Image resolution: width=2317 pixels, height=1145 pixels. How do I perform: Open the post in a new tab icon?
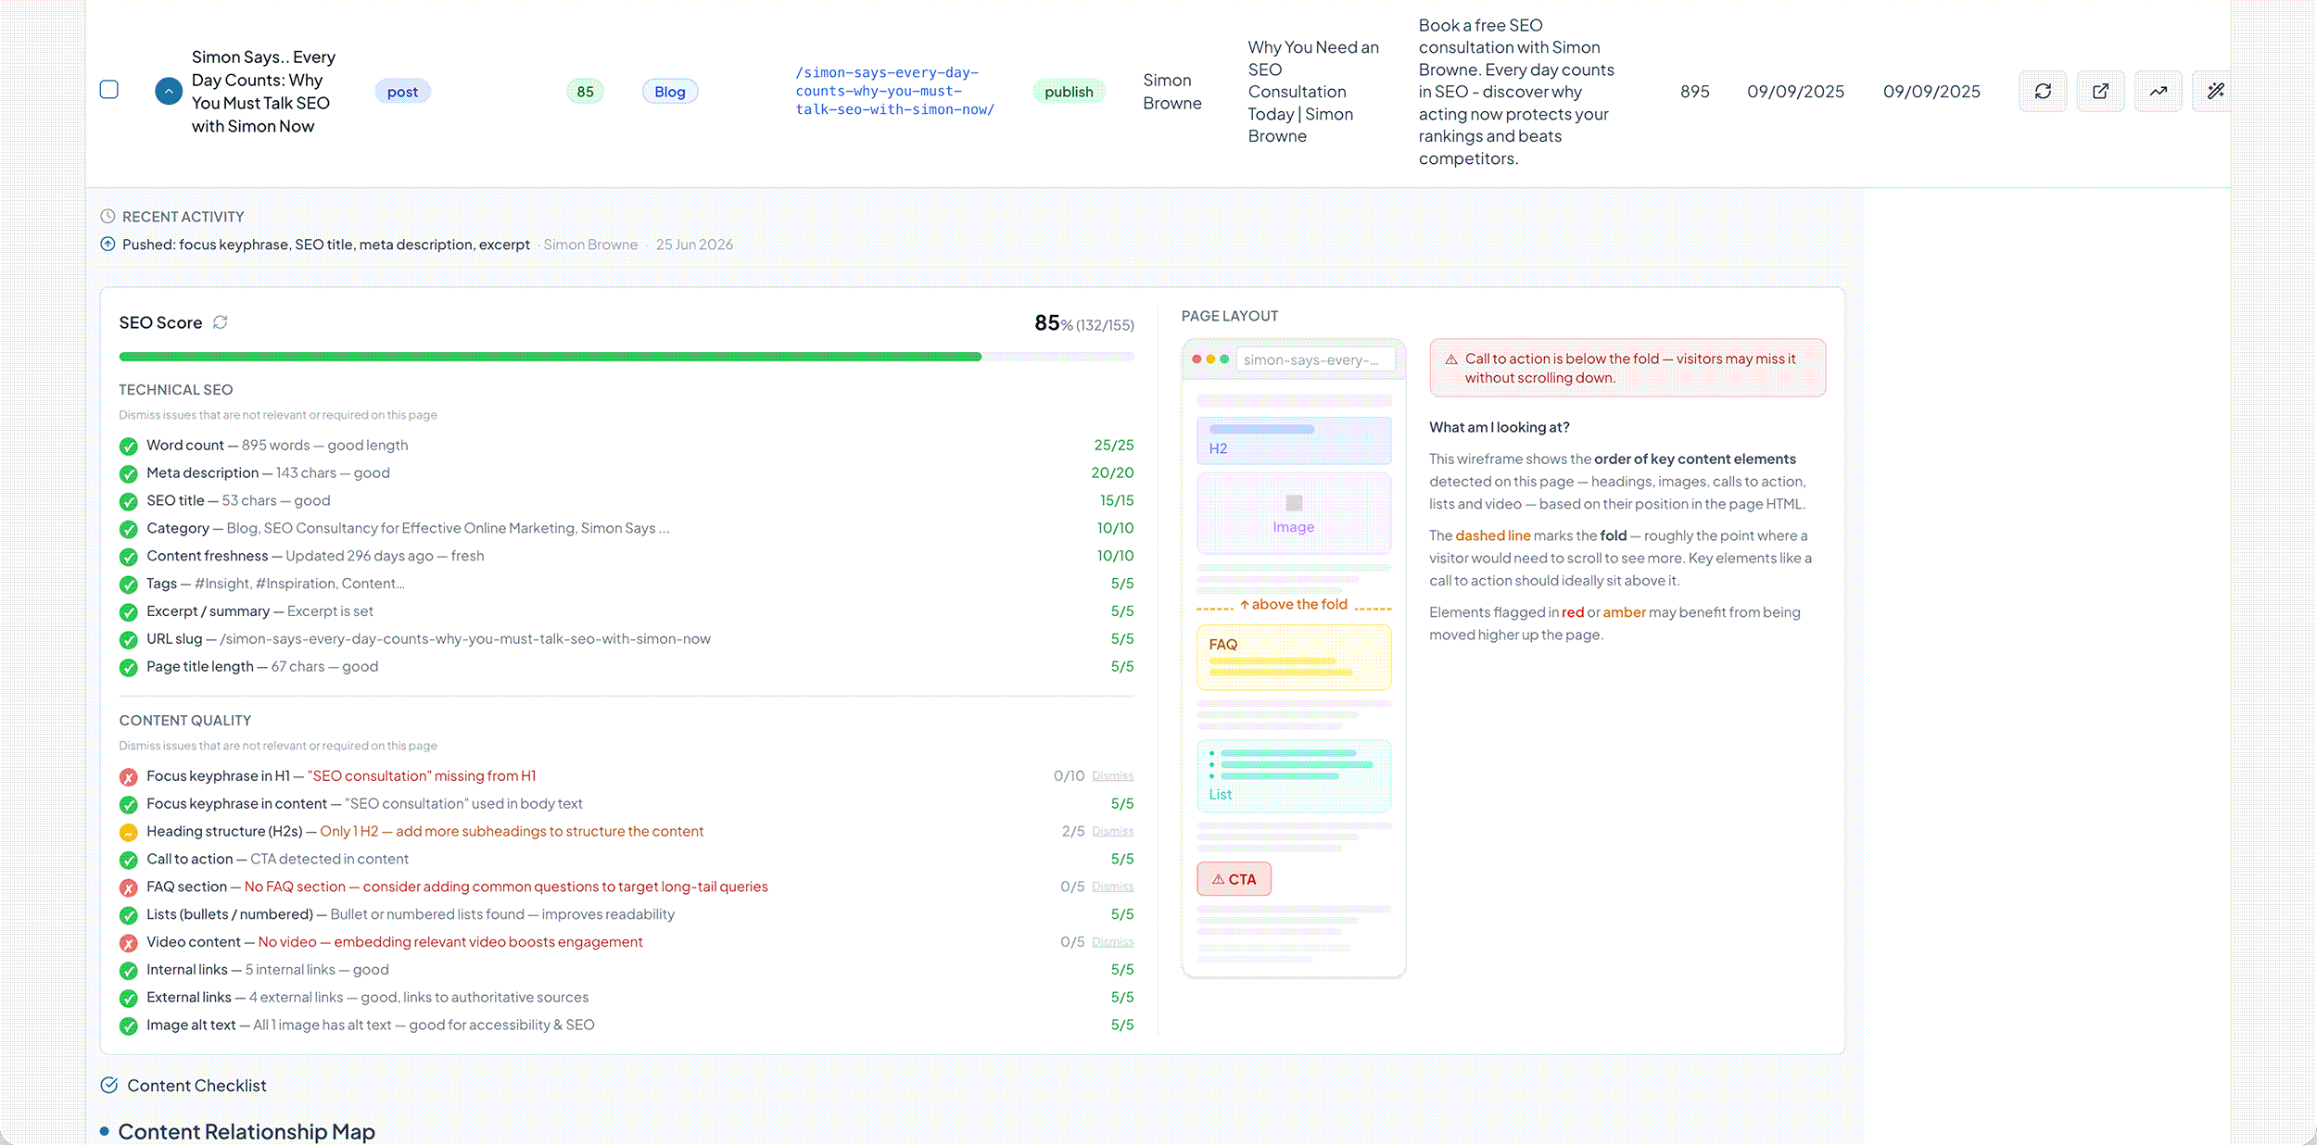click(2100, 91)
